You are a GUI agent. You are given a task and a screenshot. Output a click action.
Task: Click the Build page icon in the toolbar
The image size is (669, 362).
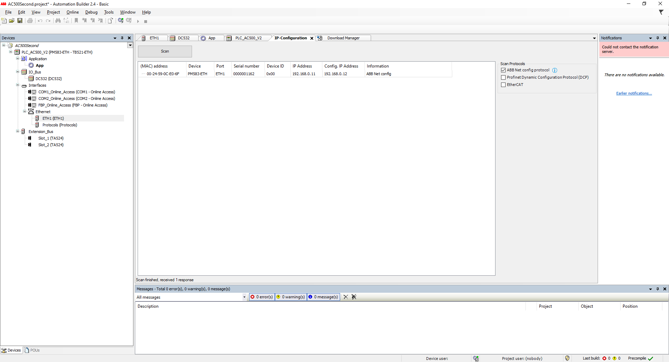[x=110, y=21]
